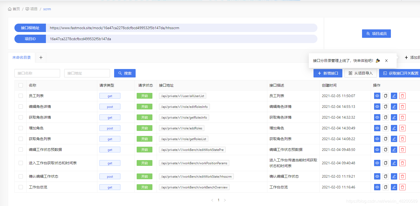
Task: Check the 编辑角色详情 row checkbox
Action: [x=21, y=107]
